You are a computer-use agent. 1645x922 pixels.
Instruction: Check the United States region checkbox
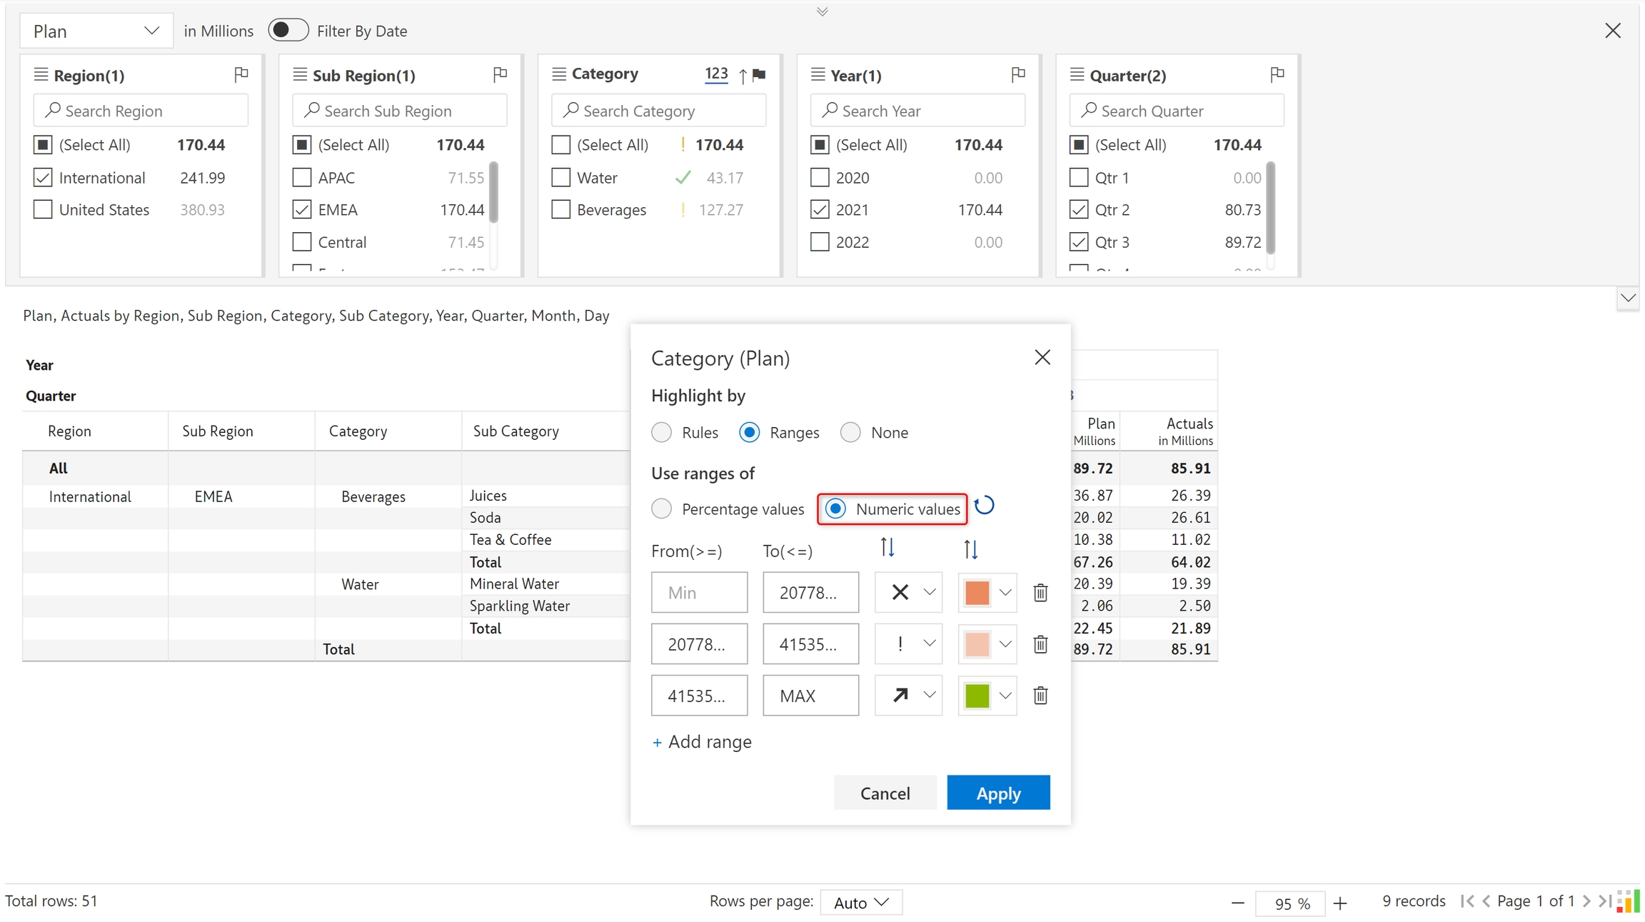43,210
